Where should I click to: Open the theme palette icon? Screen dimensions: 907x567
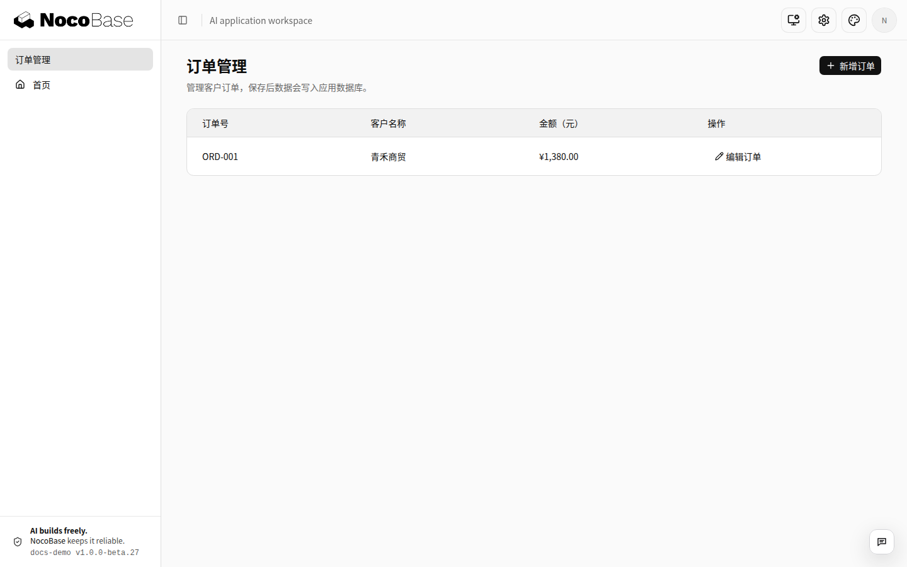[854, 20]
